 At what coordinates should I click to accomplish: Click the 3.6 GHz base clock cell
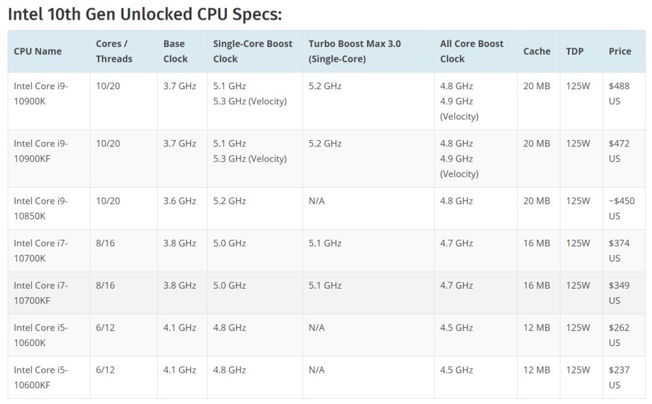coord(180,201)
